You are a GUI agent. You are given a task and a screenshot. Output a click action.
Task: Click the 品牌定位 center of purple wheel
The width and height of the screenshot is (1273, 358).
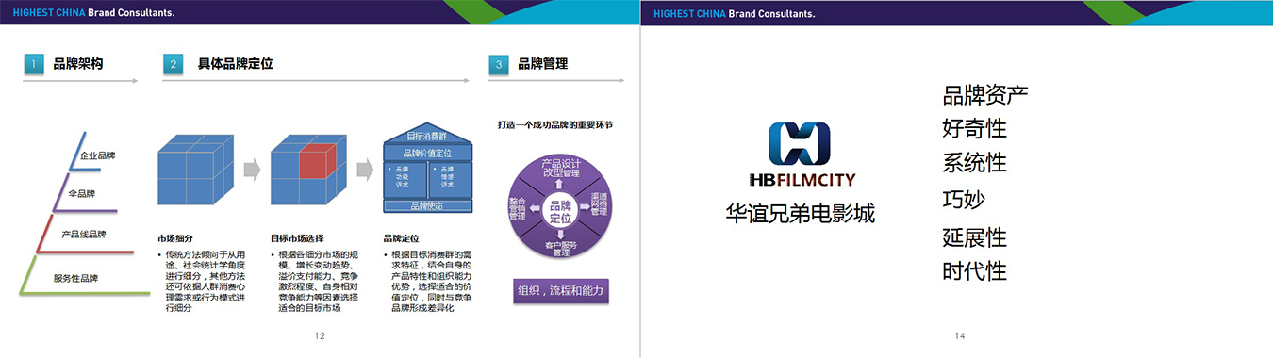(x=560, y=210)
